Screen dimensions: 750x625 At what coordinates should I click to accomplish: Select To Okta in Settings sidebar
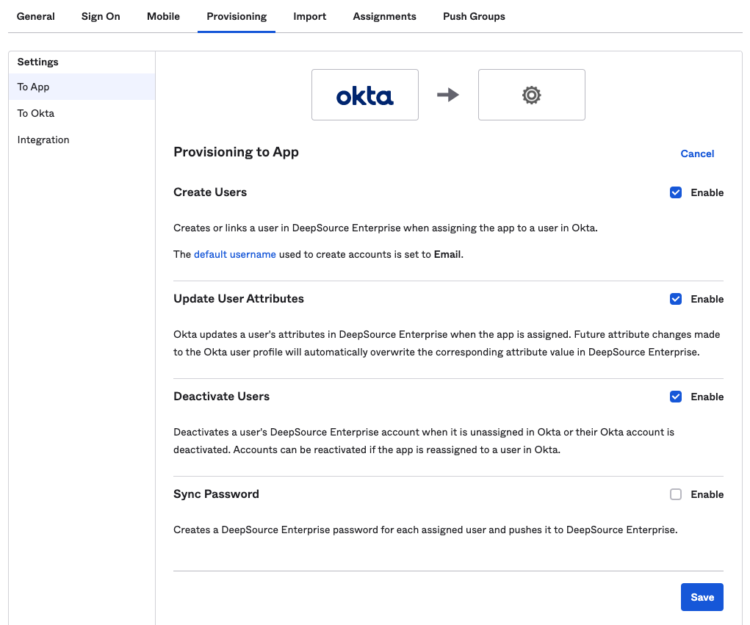click(x=82, y=113)
